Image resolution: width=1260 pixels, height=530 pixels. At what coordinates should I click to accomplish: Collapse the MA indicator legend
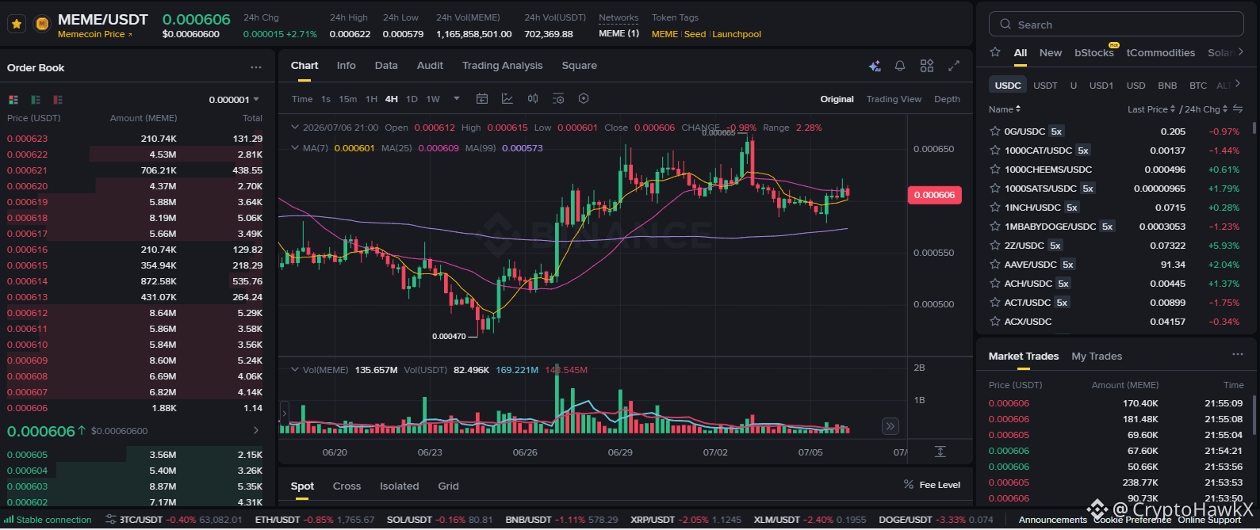click(x=295, y=148)
